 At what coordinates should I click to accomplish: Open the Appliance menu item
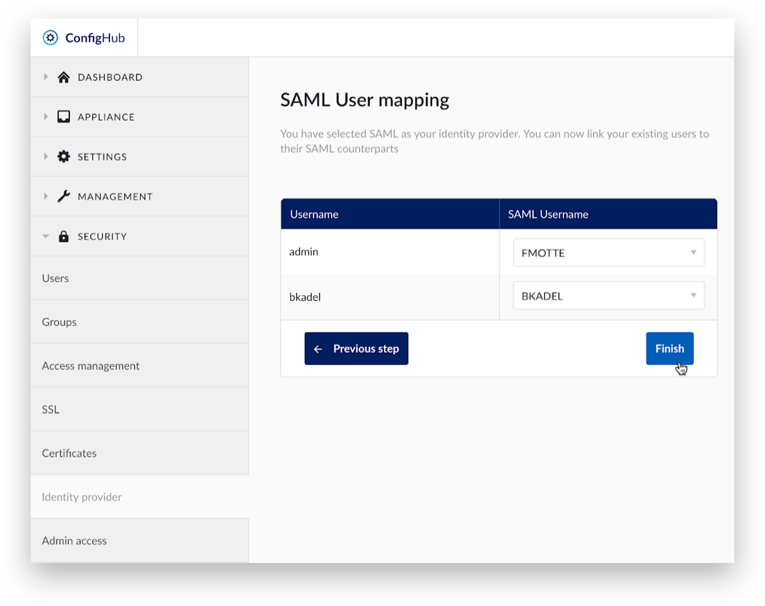[139, 117]
